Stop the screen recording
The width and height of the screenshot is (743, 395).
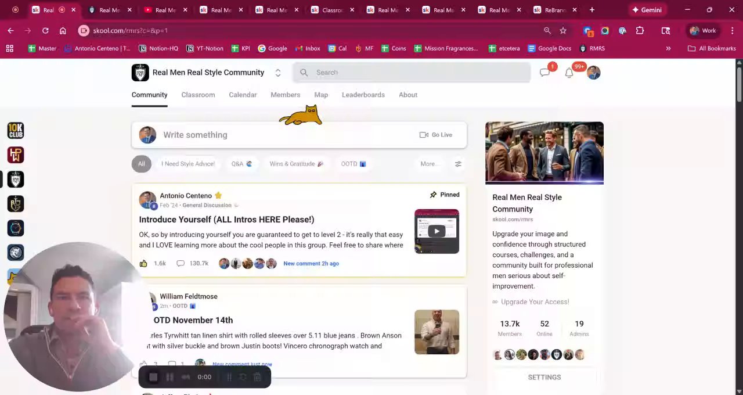pyautogui.click(x=153, y=377)
